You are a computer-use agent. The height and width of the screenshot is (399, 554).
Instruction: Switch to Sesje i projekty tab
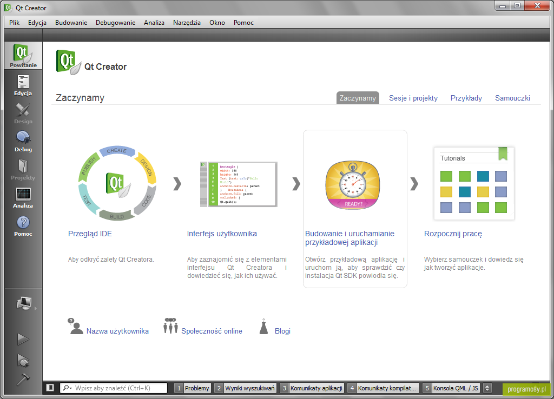pyautogui.click(x=413, y=98)
